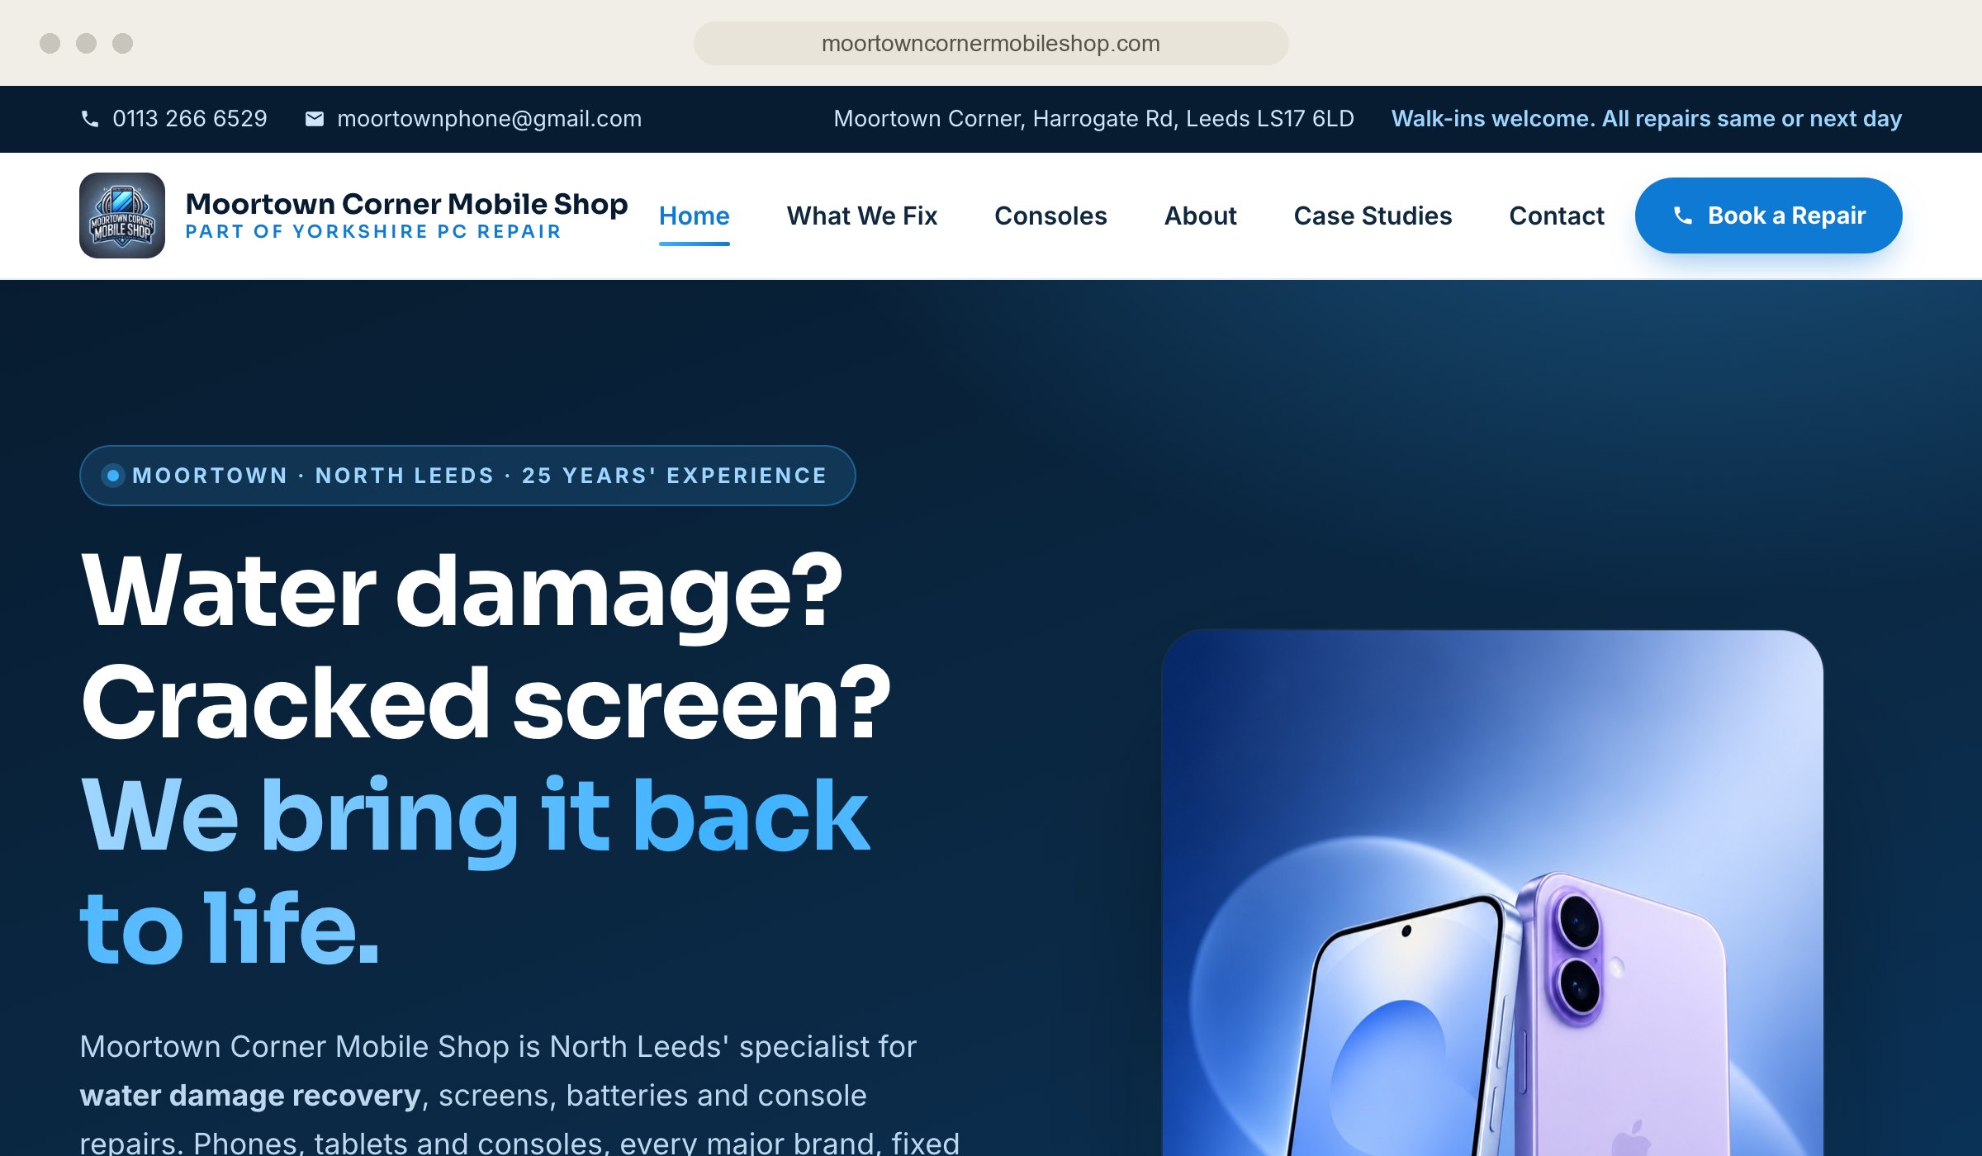Click the iPhone hero image
Image resolution: width=1982 pixels, height=1156 pixels.
[1492, 893]
